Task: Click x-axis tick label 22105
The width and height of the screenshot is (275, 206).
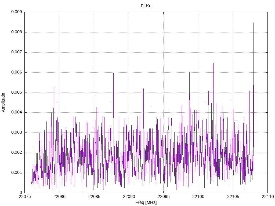Action: 233,197
